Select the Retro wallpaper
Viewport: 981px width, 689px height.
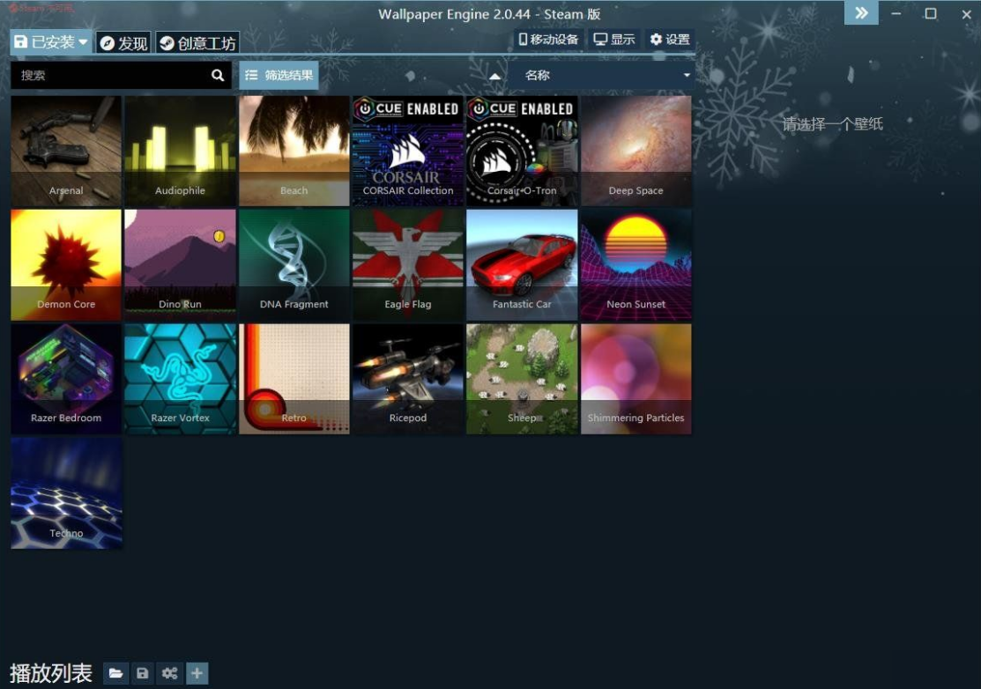point(294,378)
